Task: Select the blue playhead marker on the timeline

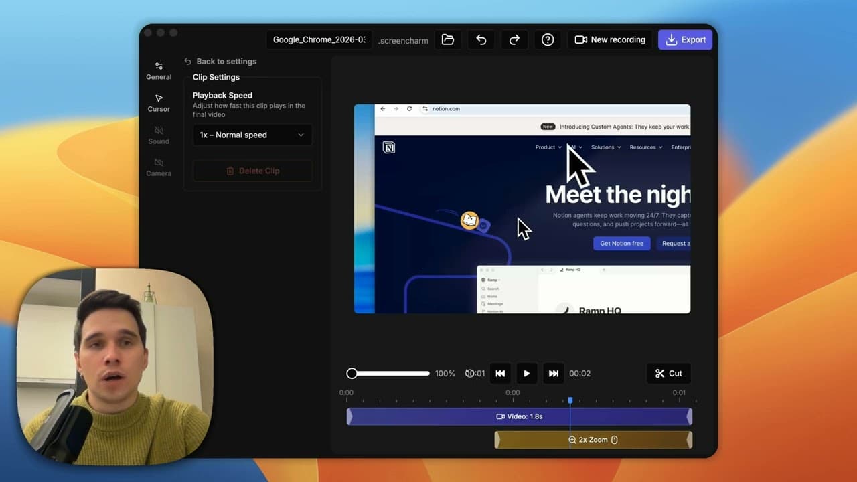Action: pos(570,400)
